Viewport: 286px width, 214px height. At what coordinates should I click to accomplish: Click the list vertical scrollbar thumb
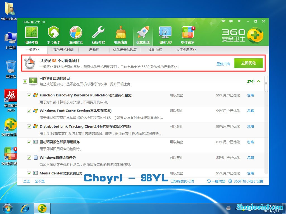tap(266, 84)
